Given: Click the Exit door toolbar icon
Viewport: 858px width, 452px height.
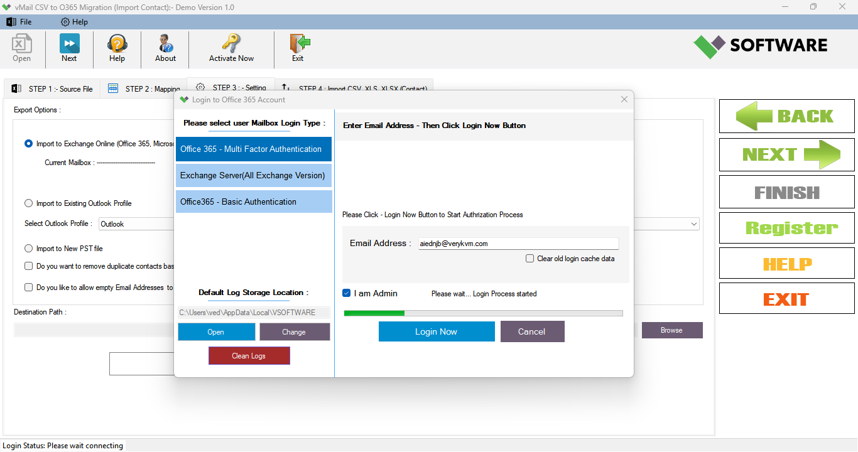Looking at the screenshot, I should click(x=300, y=43).
